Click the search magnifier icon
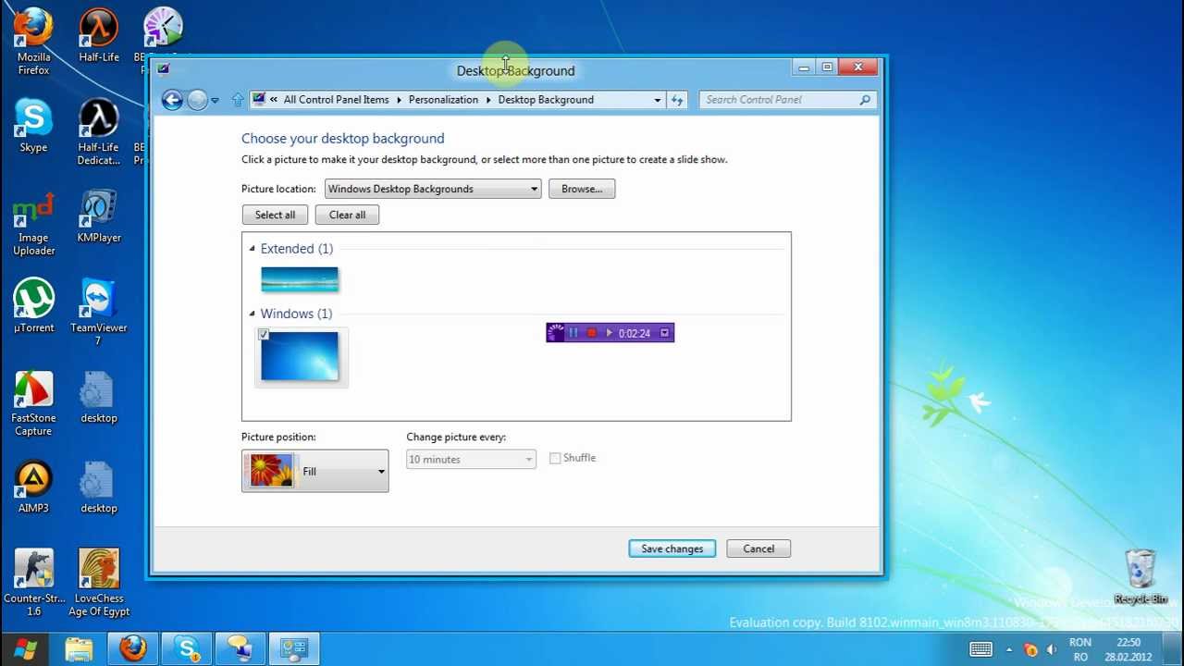The width and height of the screenshot is (1184, 666). 865,100
